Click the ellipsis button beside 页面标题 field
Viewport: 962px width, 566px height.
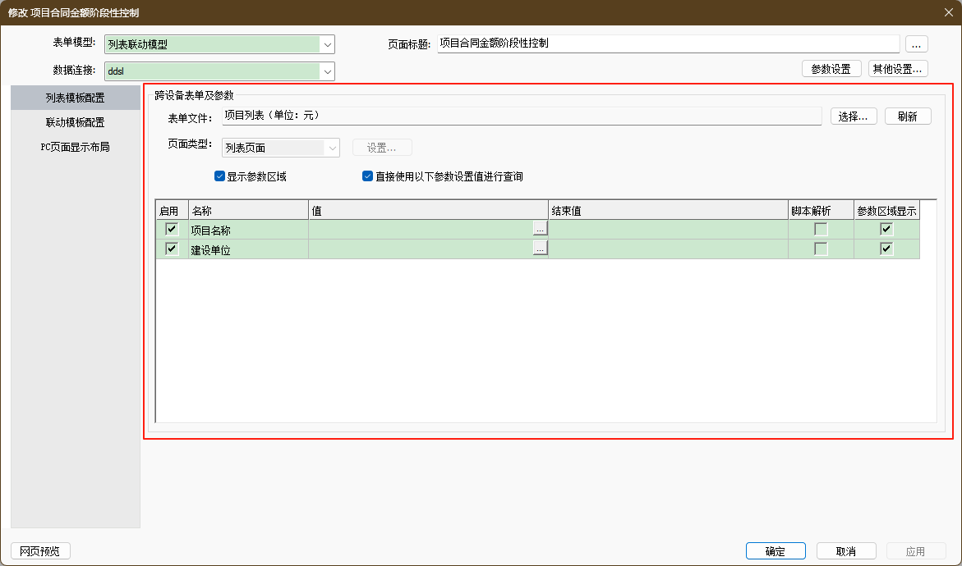917,44
